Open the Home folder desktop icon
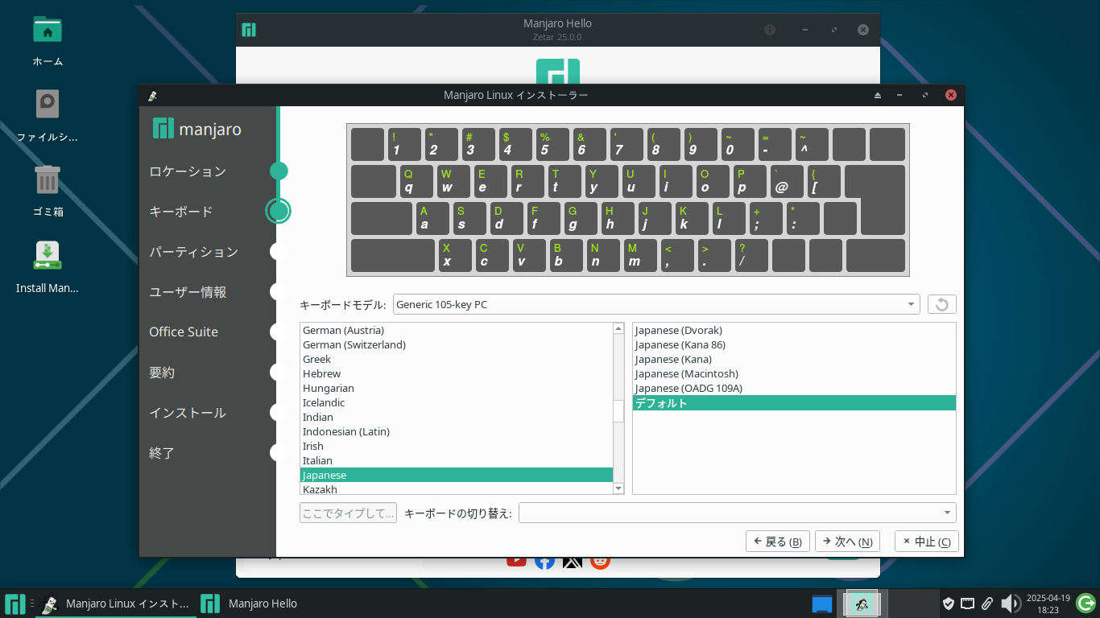The image size is (1100, 618). (x=48, y=31)
